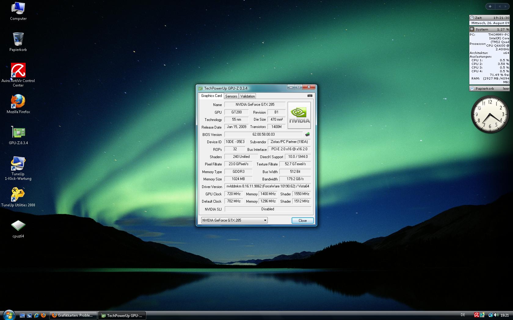This screenshot has width=513, height=320.
Task: Click the Pixel Fillrate value 23.0 GPixel/s
Action: tap(238, 164)
